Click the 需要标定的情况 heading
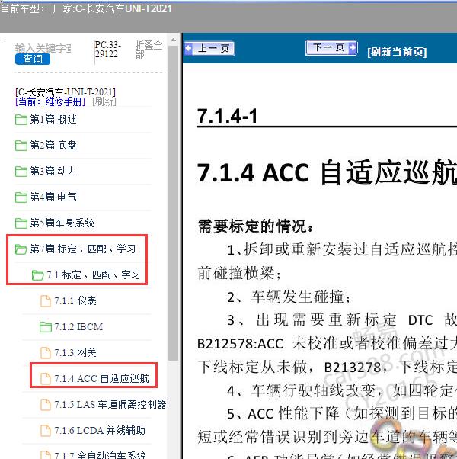 click(x=256, y=226)
